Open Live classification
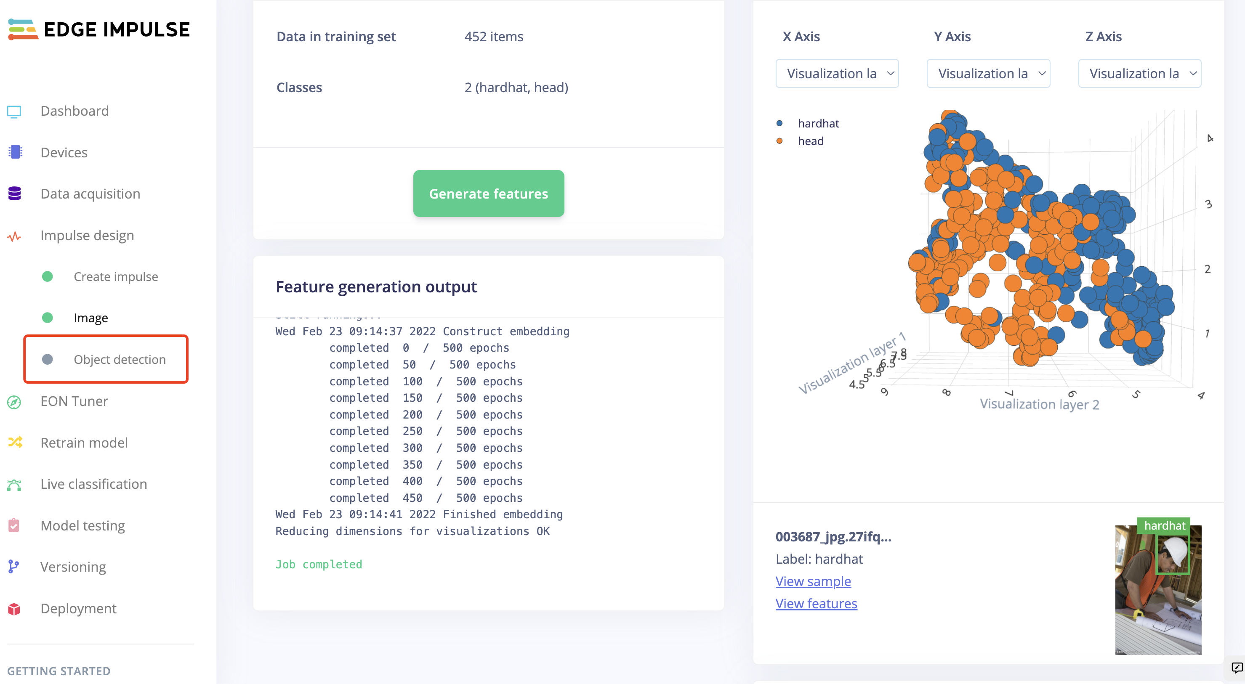1245x684 pixels. point(94,484)
